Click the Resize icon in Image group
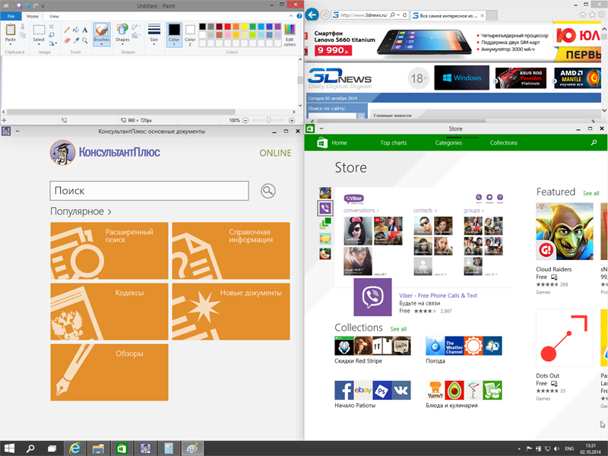The width and height of the screenshot is (608, 456). pos(52,35)
